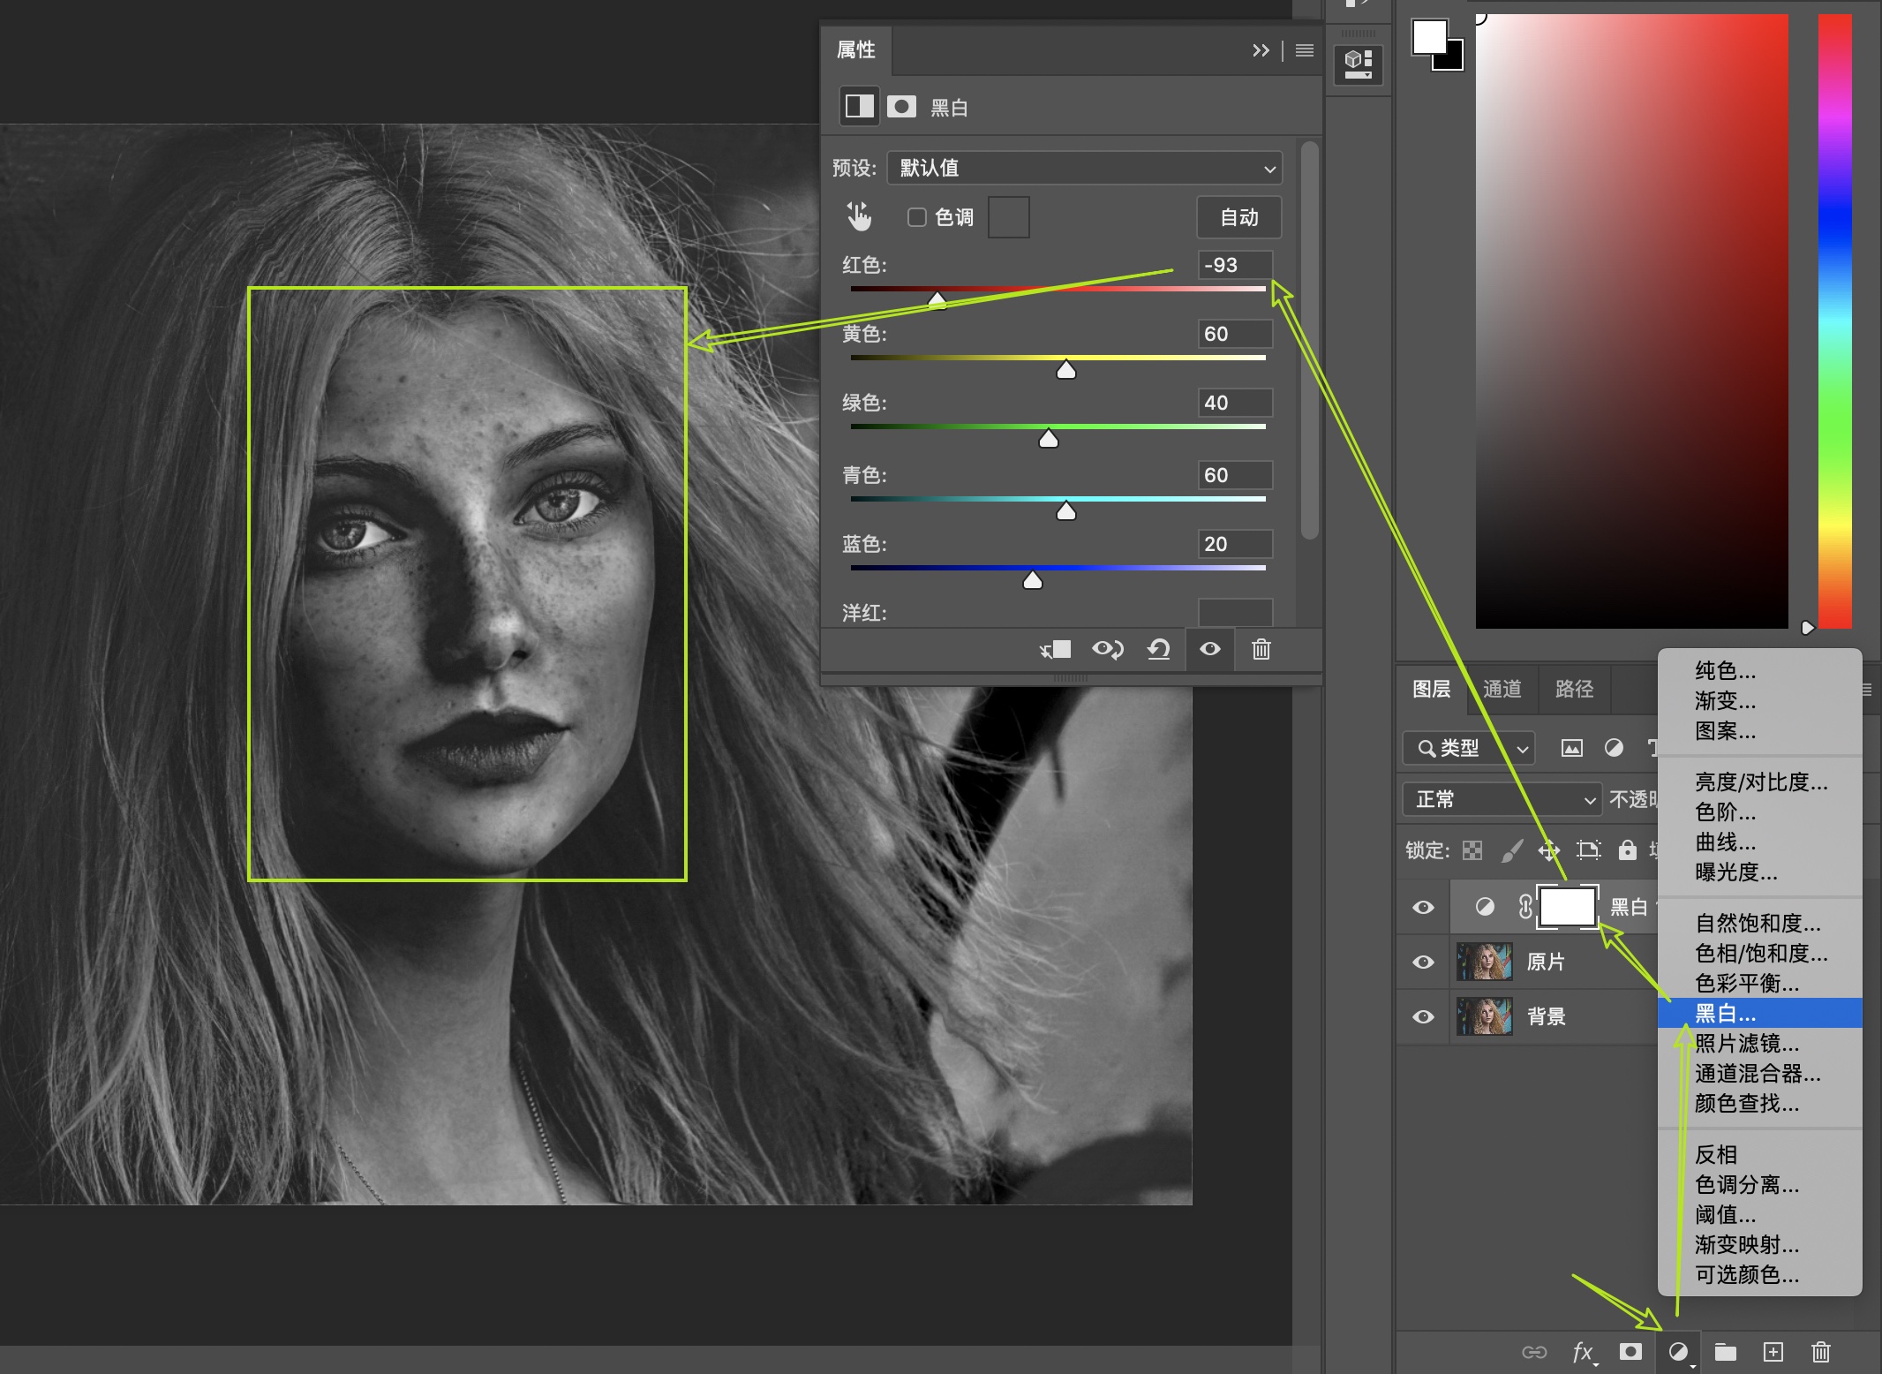Choose 曲线... from the adjustment menu

1725,842
